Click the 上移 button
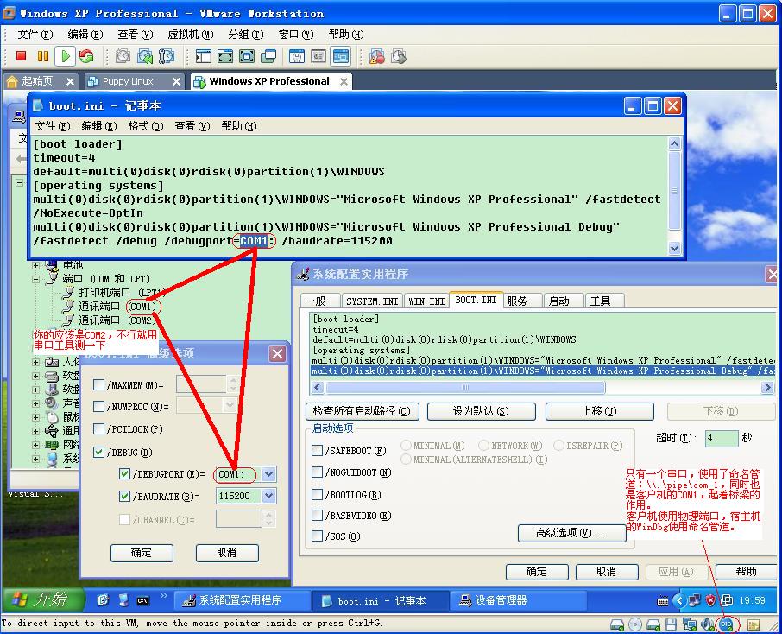782x634 pixels. [600, 411]
